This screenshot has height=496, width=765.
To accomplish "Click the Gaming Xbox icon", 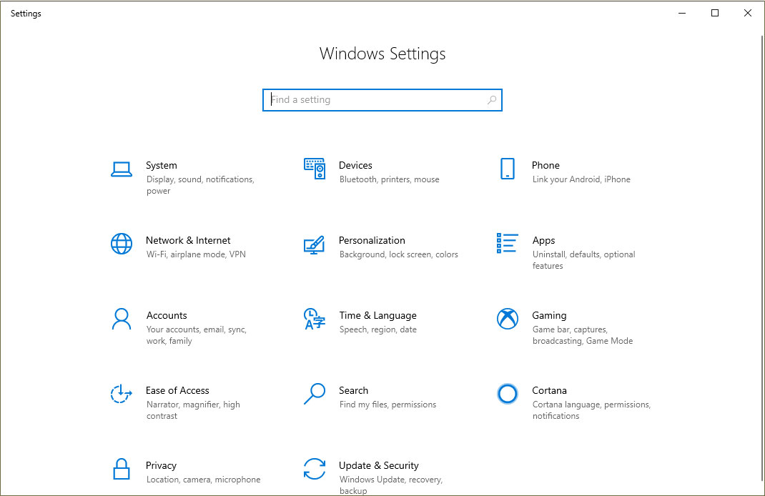I will (x=507, y=319).
